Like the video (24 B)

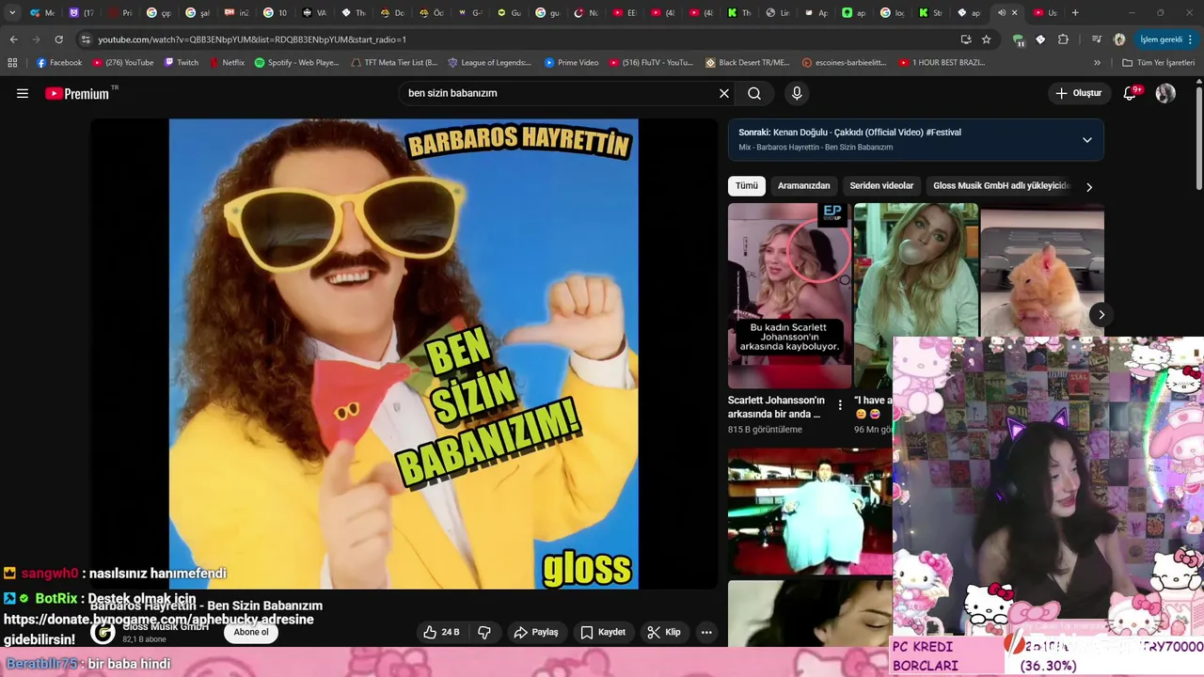coord(441,632)
